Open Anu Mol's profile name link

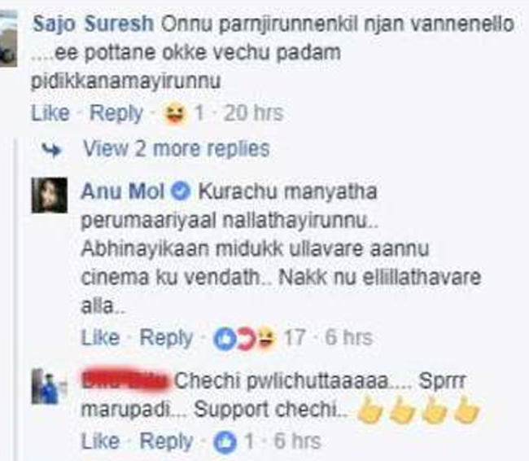[x=123, y=191]
